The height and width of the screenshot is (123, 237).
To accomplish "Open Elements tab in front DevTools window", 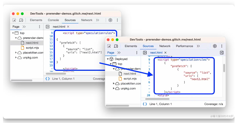I will pos(131,46).
